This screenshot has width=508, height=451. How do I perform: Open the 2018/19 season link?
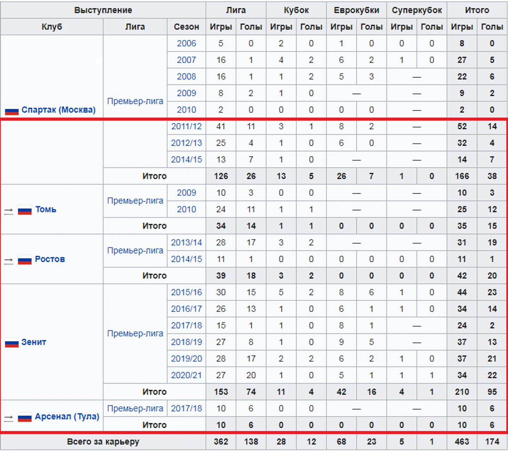point(186,342)
